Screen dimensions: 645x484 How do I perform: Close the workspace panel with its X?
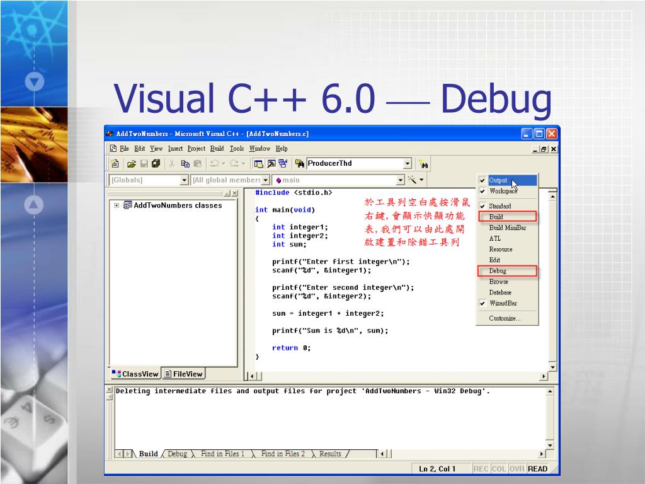pos(234,193)
